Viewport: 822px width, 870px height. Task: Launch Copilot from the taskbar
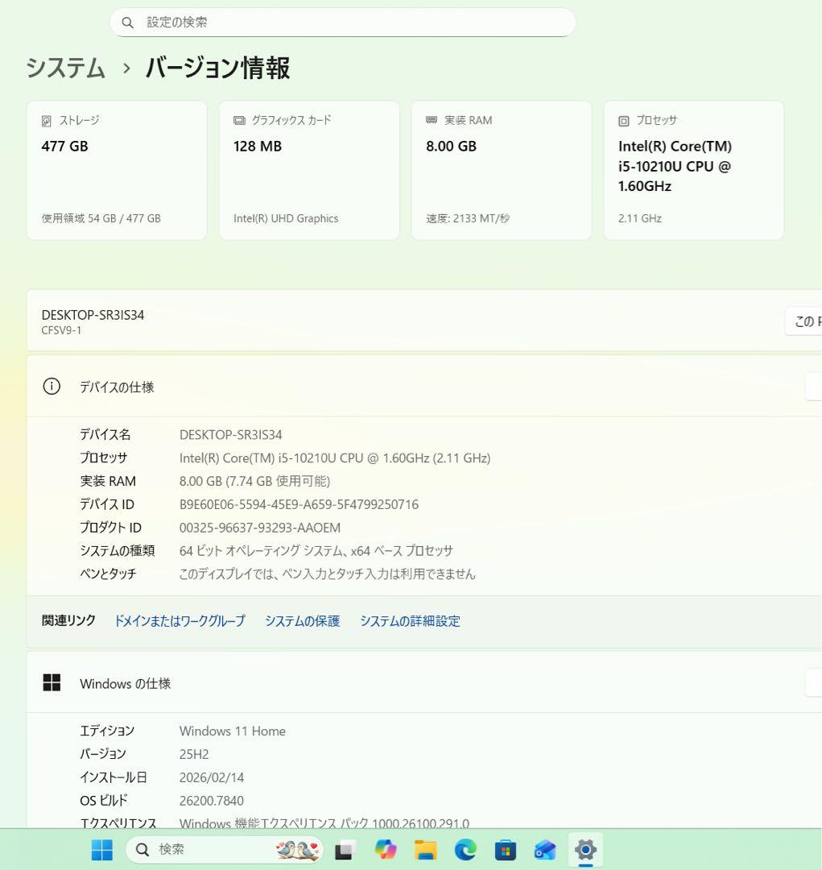[x=385, y=850]
